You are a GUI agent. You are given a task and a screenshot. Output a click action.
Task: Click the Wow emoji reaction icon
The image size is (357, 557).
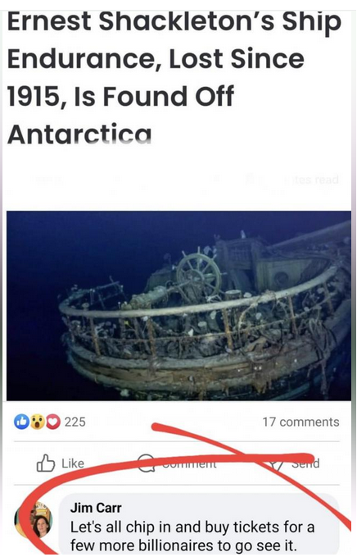click(37, 422)
